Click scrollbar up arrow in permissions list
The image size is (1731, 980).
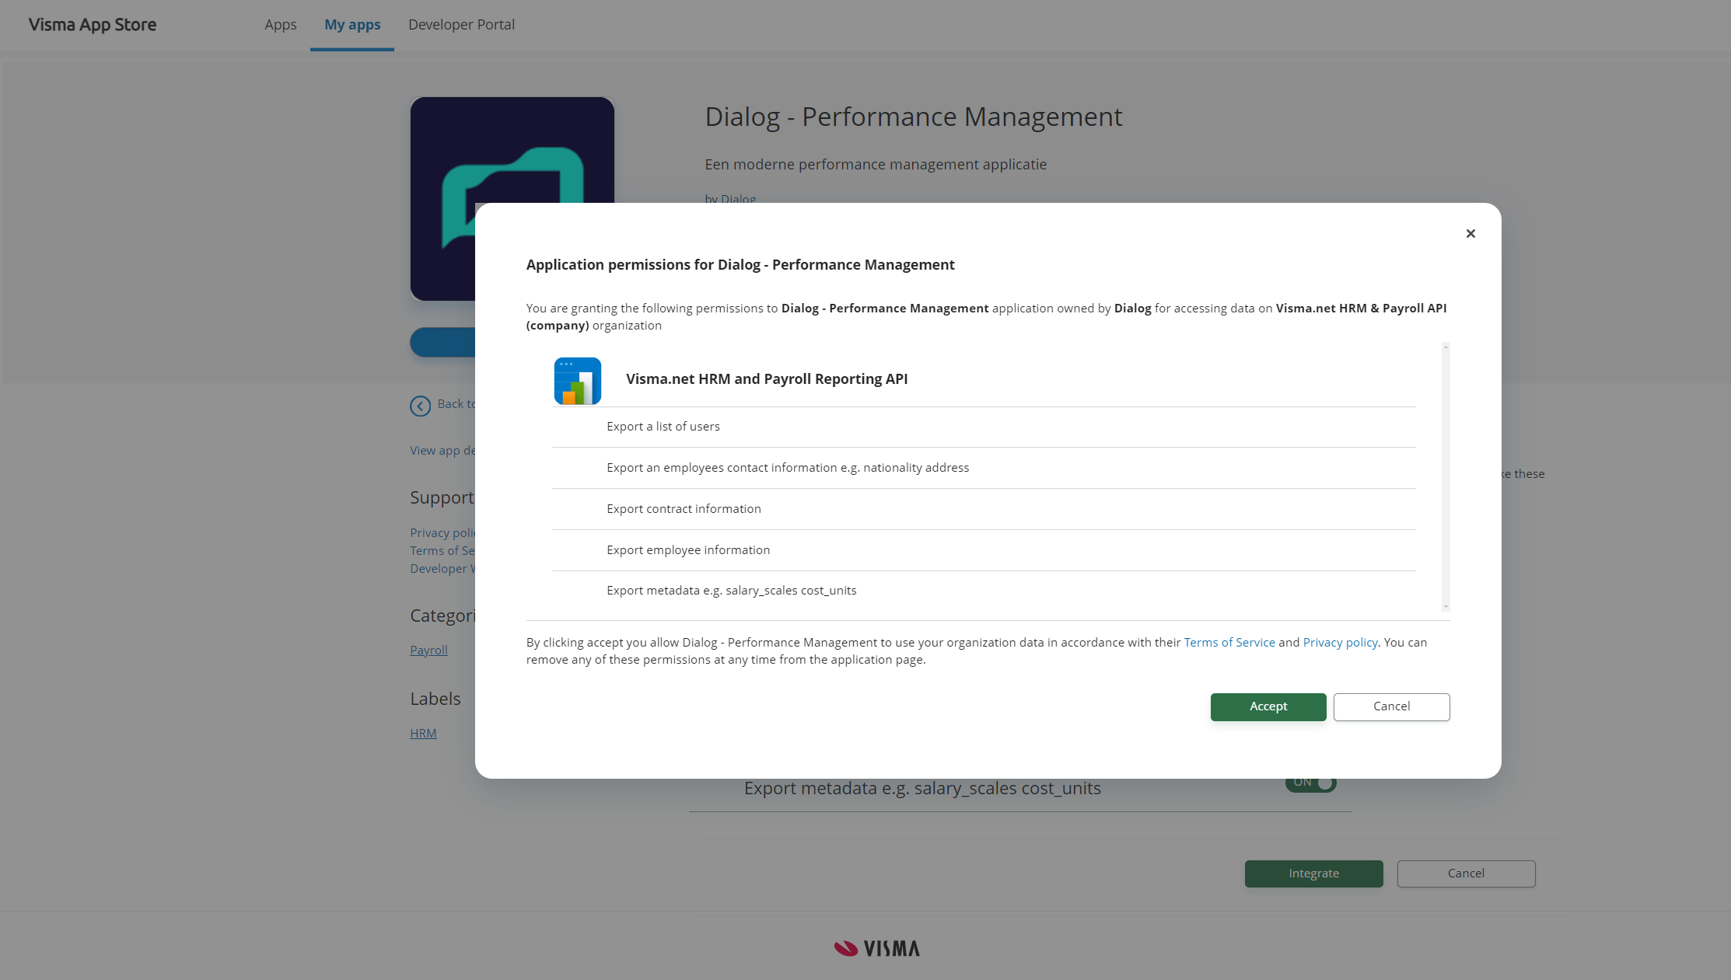(x=1446, y=347)
